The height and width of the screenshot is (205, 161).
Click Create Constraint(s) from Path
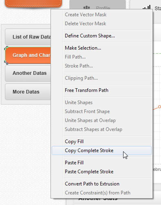point(101,193)
